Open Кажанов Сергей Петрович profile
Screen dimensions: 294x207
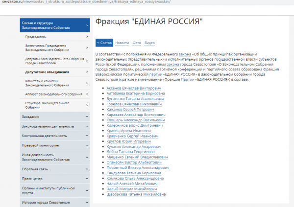pyautogui.click(x=130, y=110)
